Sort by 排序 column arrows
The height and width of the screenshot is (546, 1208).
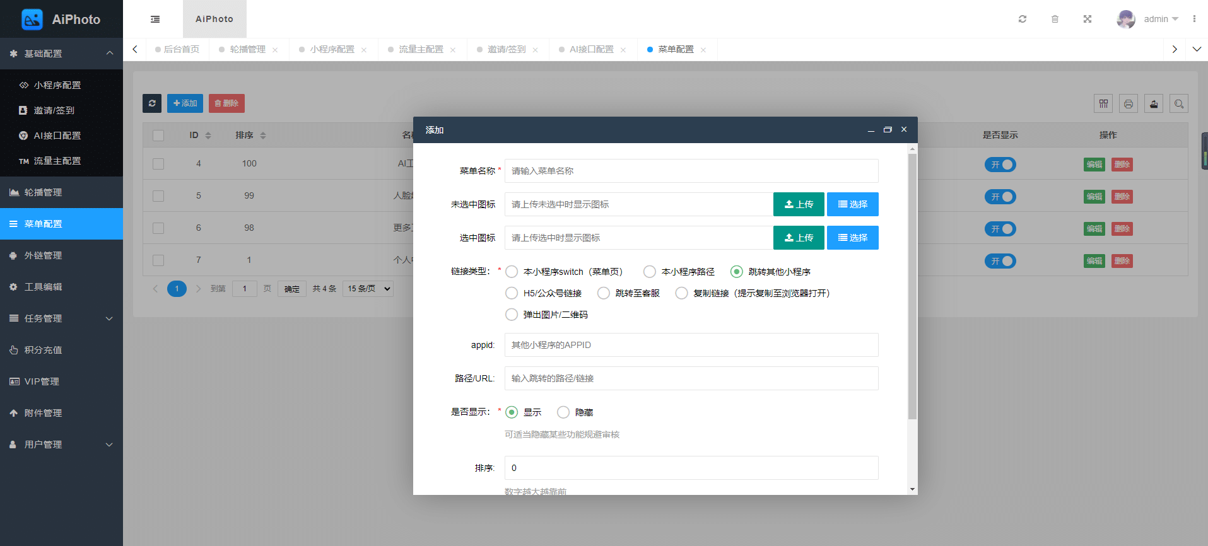(x=263, y=136)
